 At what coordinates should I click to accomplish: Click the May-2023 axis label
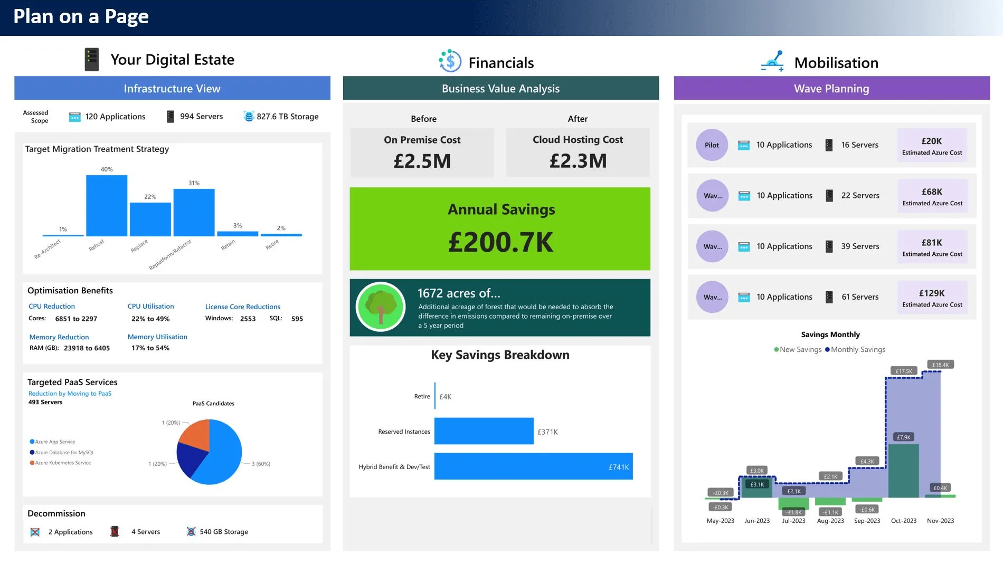pyautogui.click(x=720, y=521)
